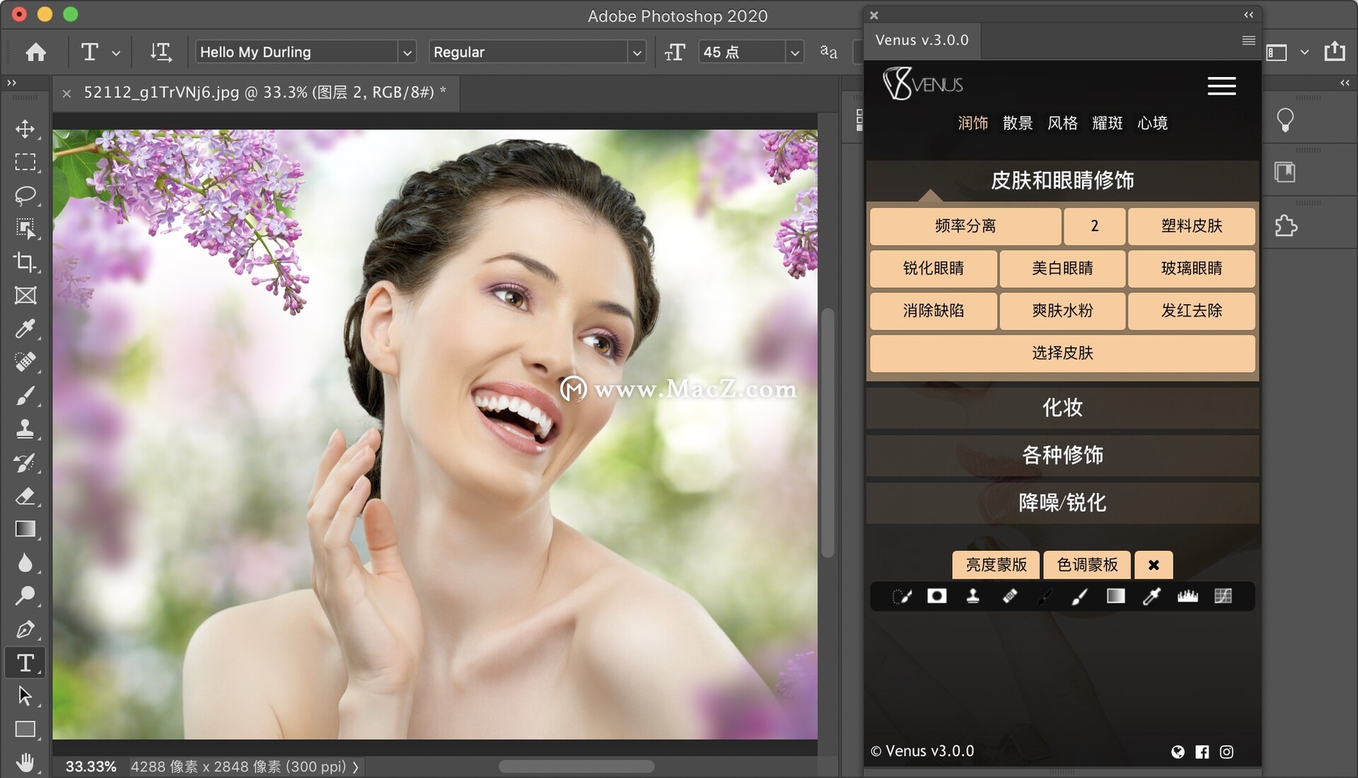
Task: Expand the 化妆 section
Action: [x=1062, y=407]
